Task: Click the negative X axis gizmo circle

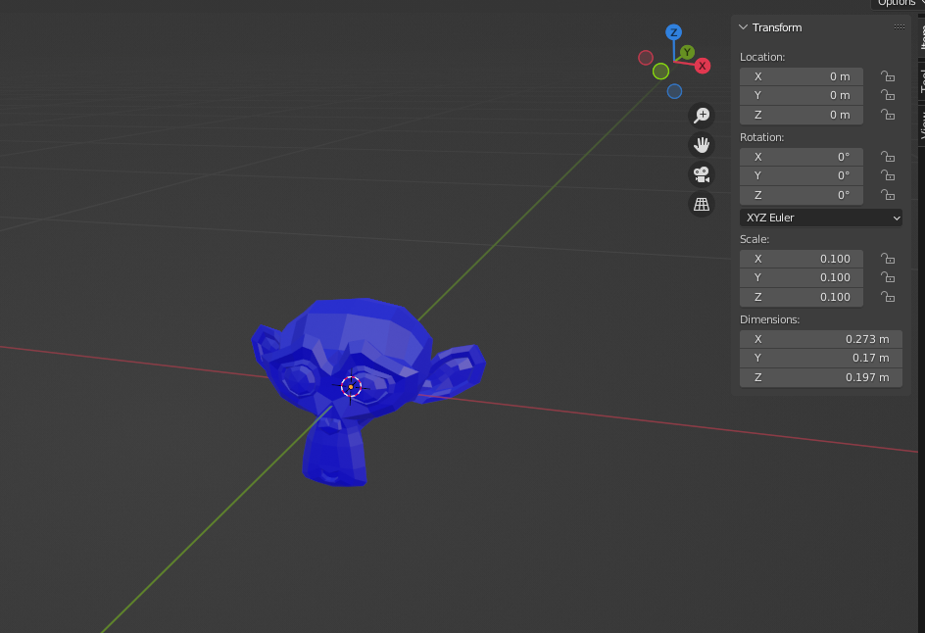Action: click(646, 58)
